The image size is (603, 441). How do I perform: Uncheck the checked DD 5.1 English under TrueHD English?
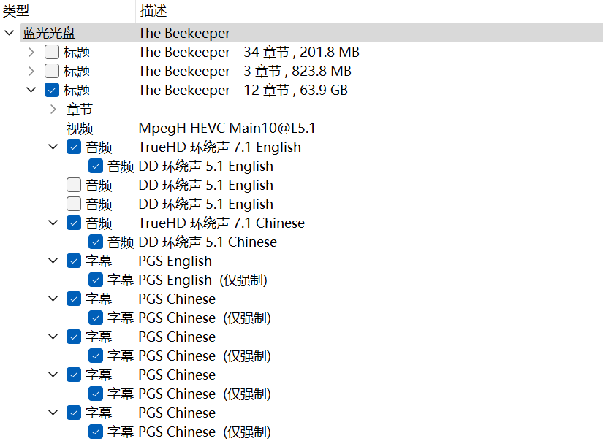96,166
